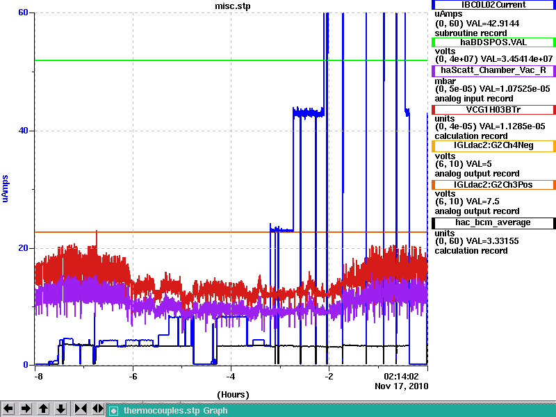Click the right arrow pan button
The width and height of the screenshot is (556, 417).
tap(26, 409)
